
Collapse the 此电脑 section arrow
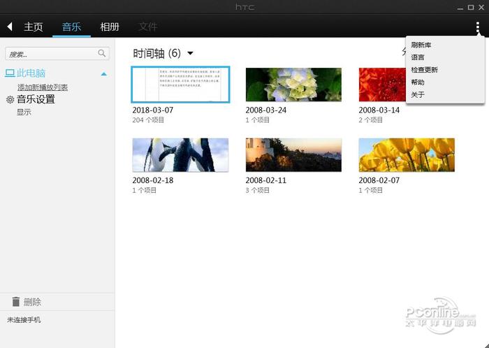tap(104, 74)
